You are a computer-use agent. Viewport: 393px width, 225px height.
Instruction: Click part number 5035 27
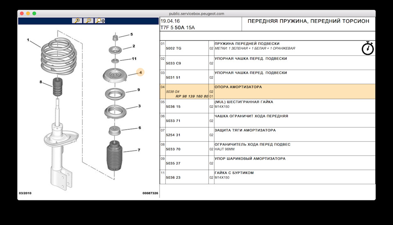[x=173, y=163]
